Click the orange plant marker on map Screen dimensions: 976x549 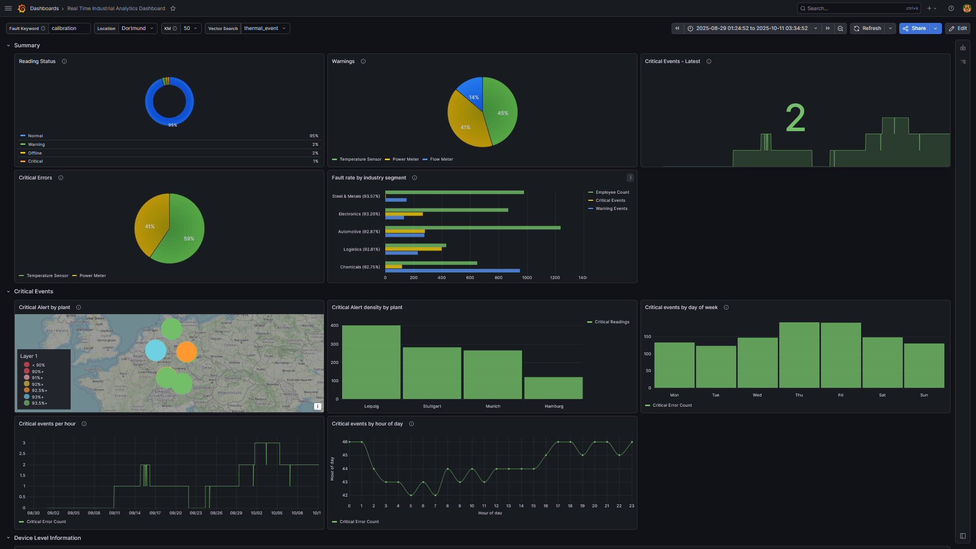pyautogui.click(x=187, y=352)
